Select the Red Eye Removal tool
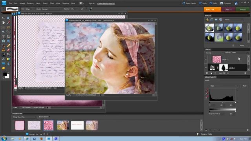This screenshot has width=251, height=141. pos(4,46)
